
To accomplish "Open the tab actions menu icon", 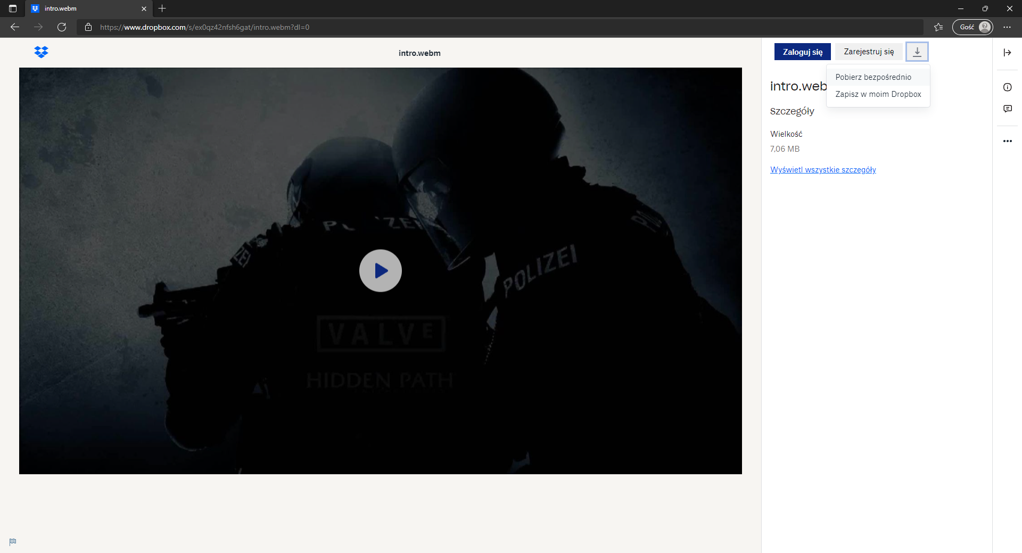I will (13, 9).
